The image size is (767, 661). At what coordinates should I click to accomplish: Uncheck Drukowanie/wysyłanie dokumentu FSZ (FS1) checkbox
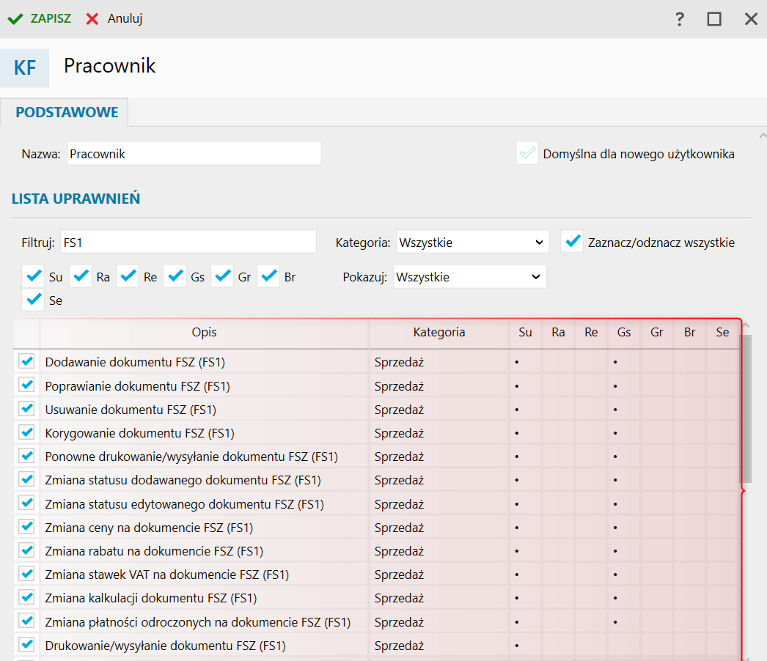coord(26,644)
